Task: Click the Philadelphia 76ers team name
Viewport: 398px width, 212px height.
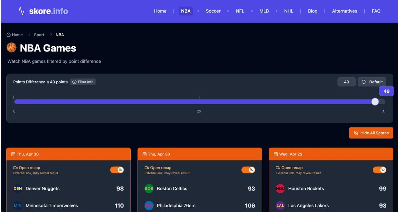Action: [x=176, y=205]
